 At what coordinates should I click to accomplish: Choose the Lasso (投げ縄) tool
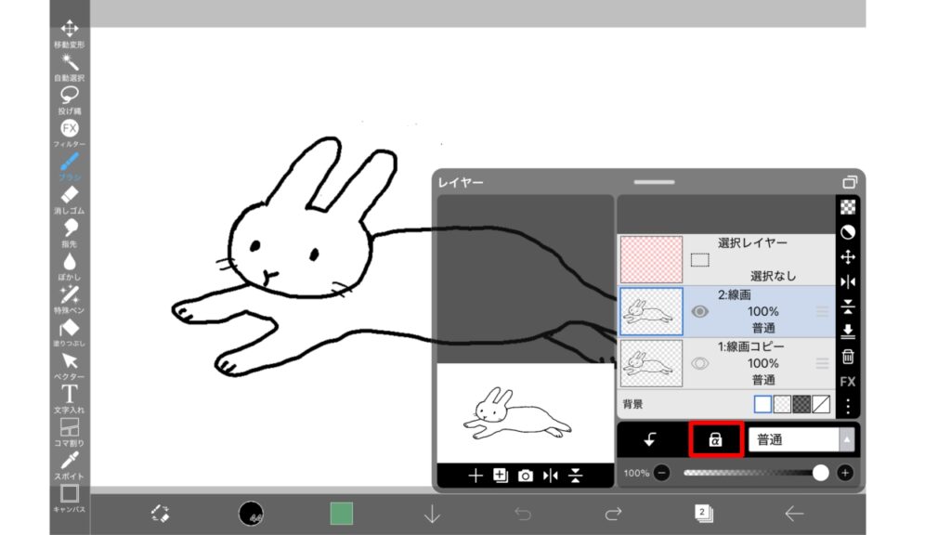click(x=70, y=97)
